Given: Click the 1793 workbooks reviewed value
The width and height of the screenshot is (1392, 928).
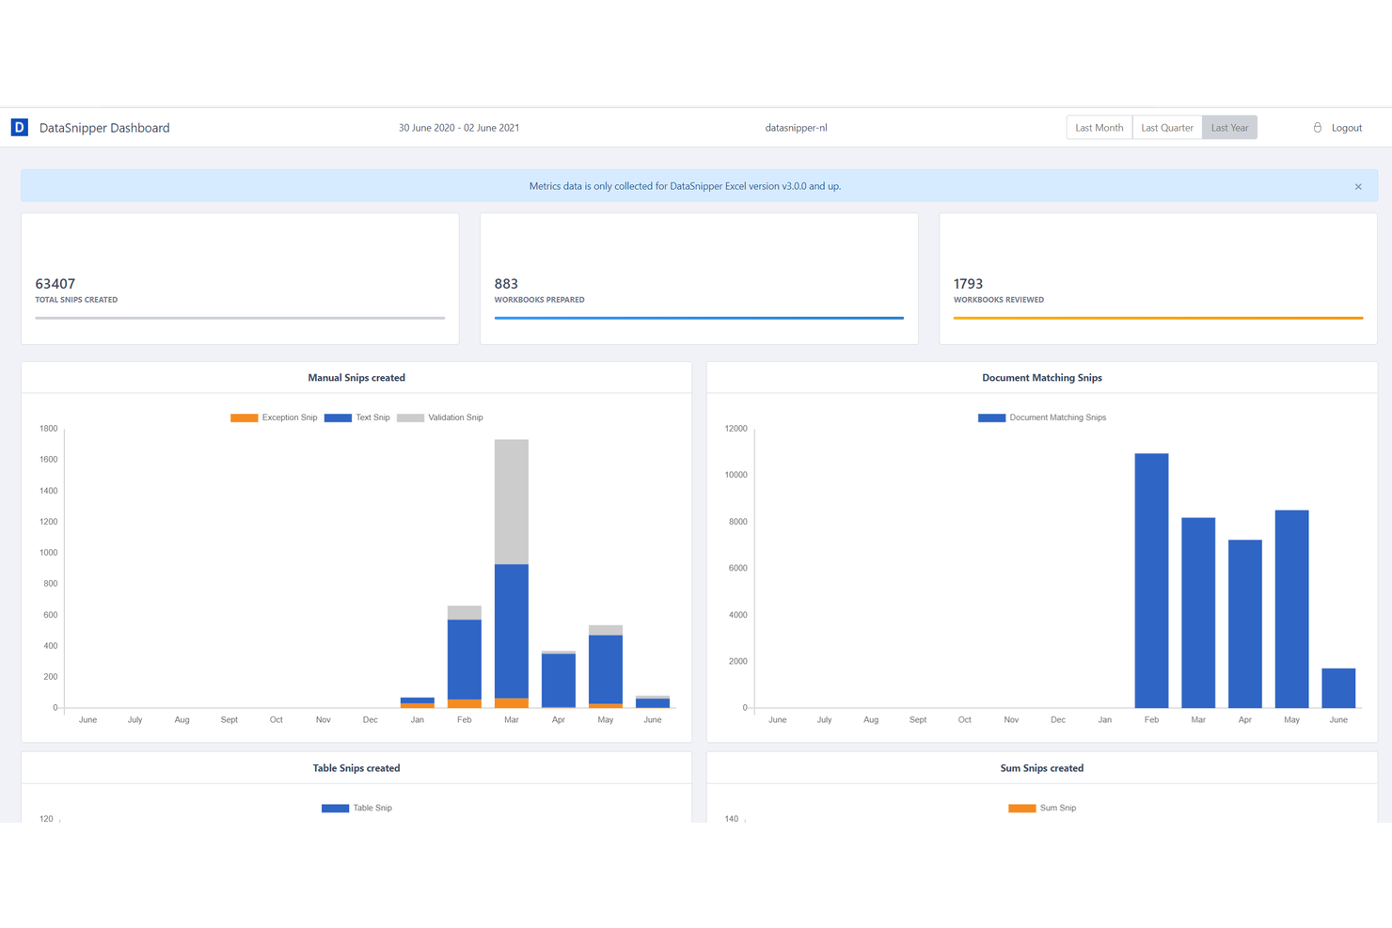Looking at the screenshot, I should [x=968, y=284].
